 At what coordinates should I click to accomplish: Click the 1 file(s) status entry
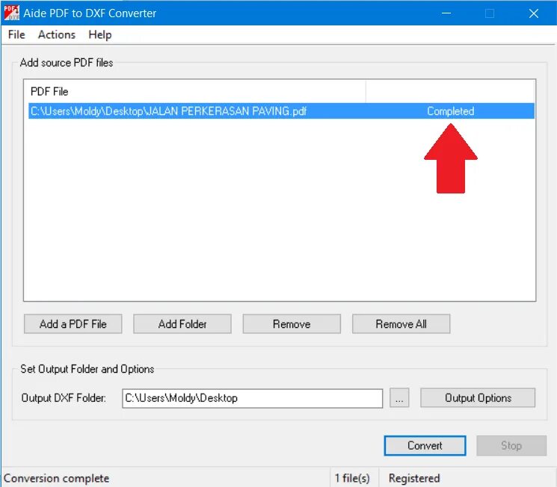click(x=352, y=478)
